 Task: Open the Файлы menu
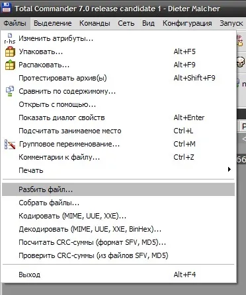tap(15, 23)
